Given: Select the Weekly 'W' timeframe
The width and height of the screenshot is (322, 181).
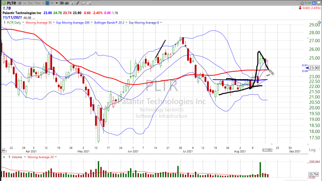Looking at the screenshot, I should pyautogui.click(x=52, y=3).
